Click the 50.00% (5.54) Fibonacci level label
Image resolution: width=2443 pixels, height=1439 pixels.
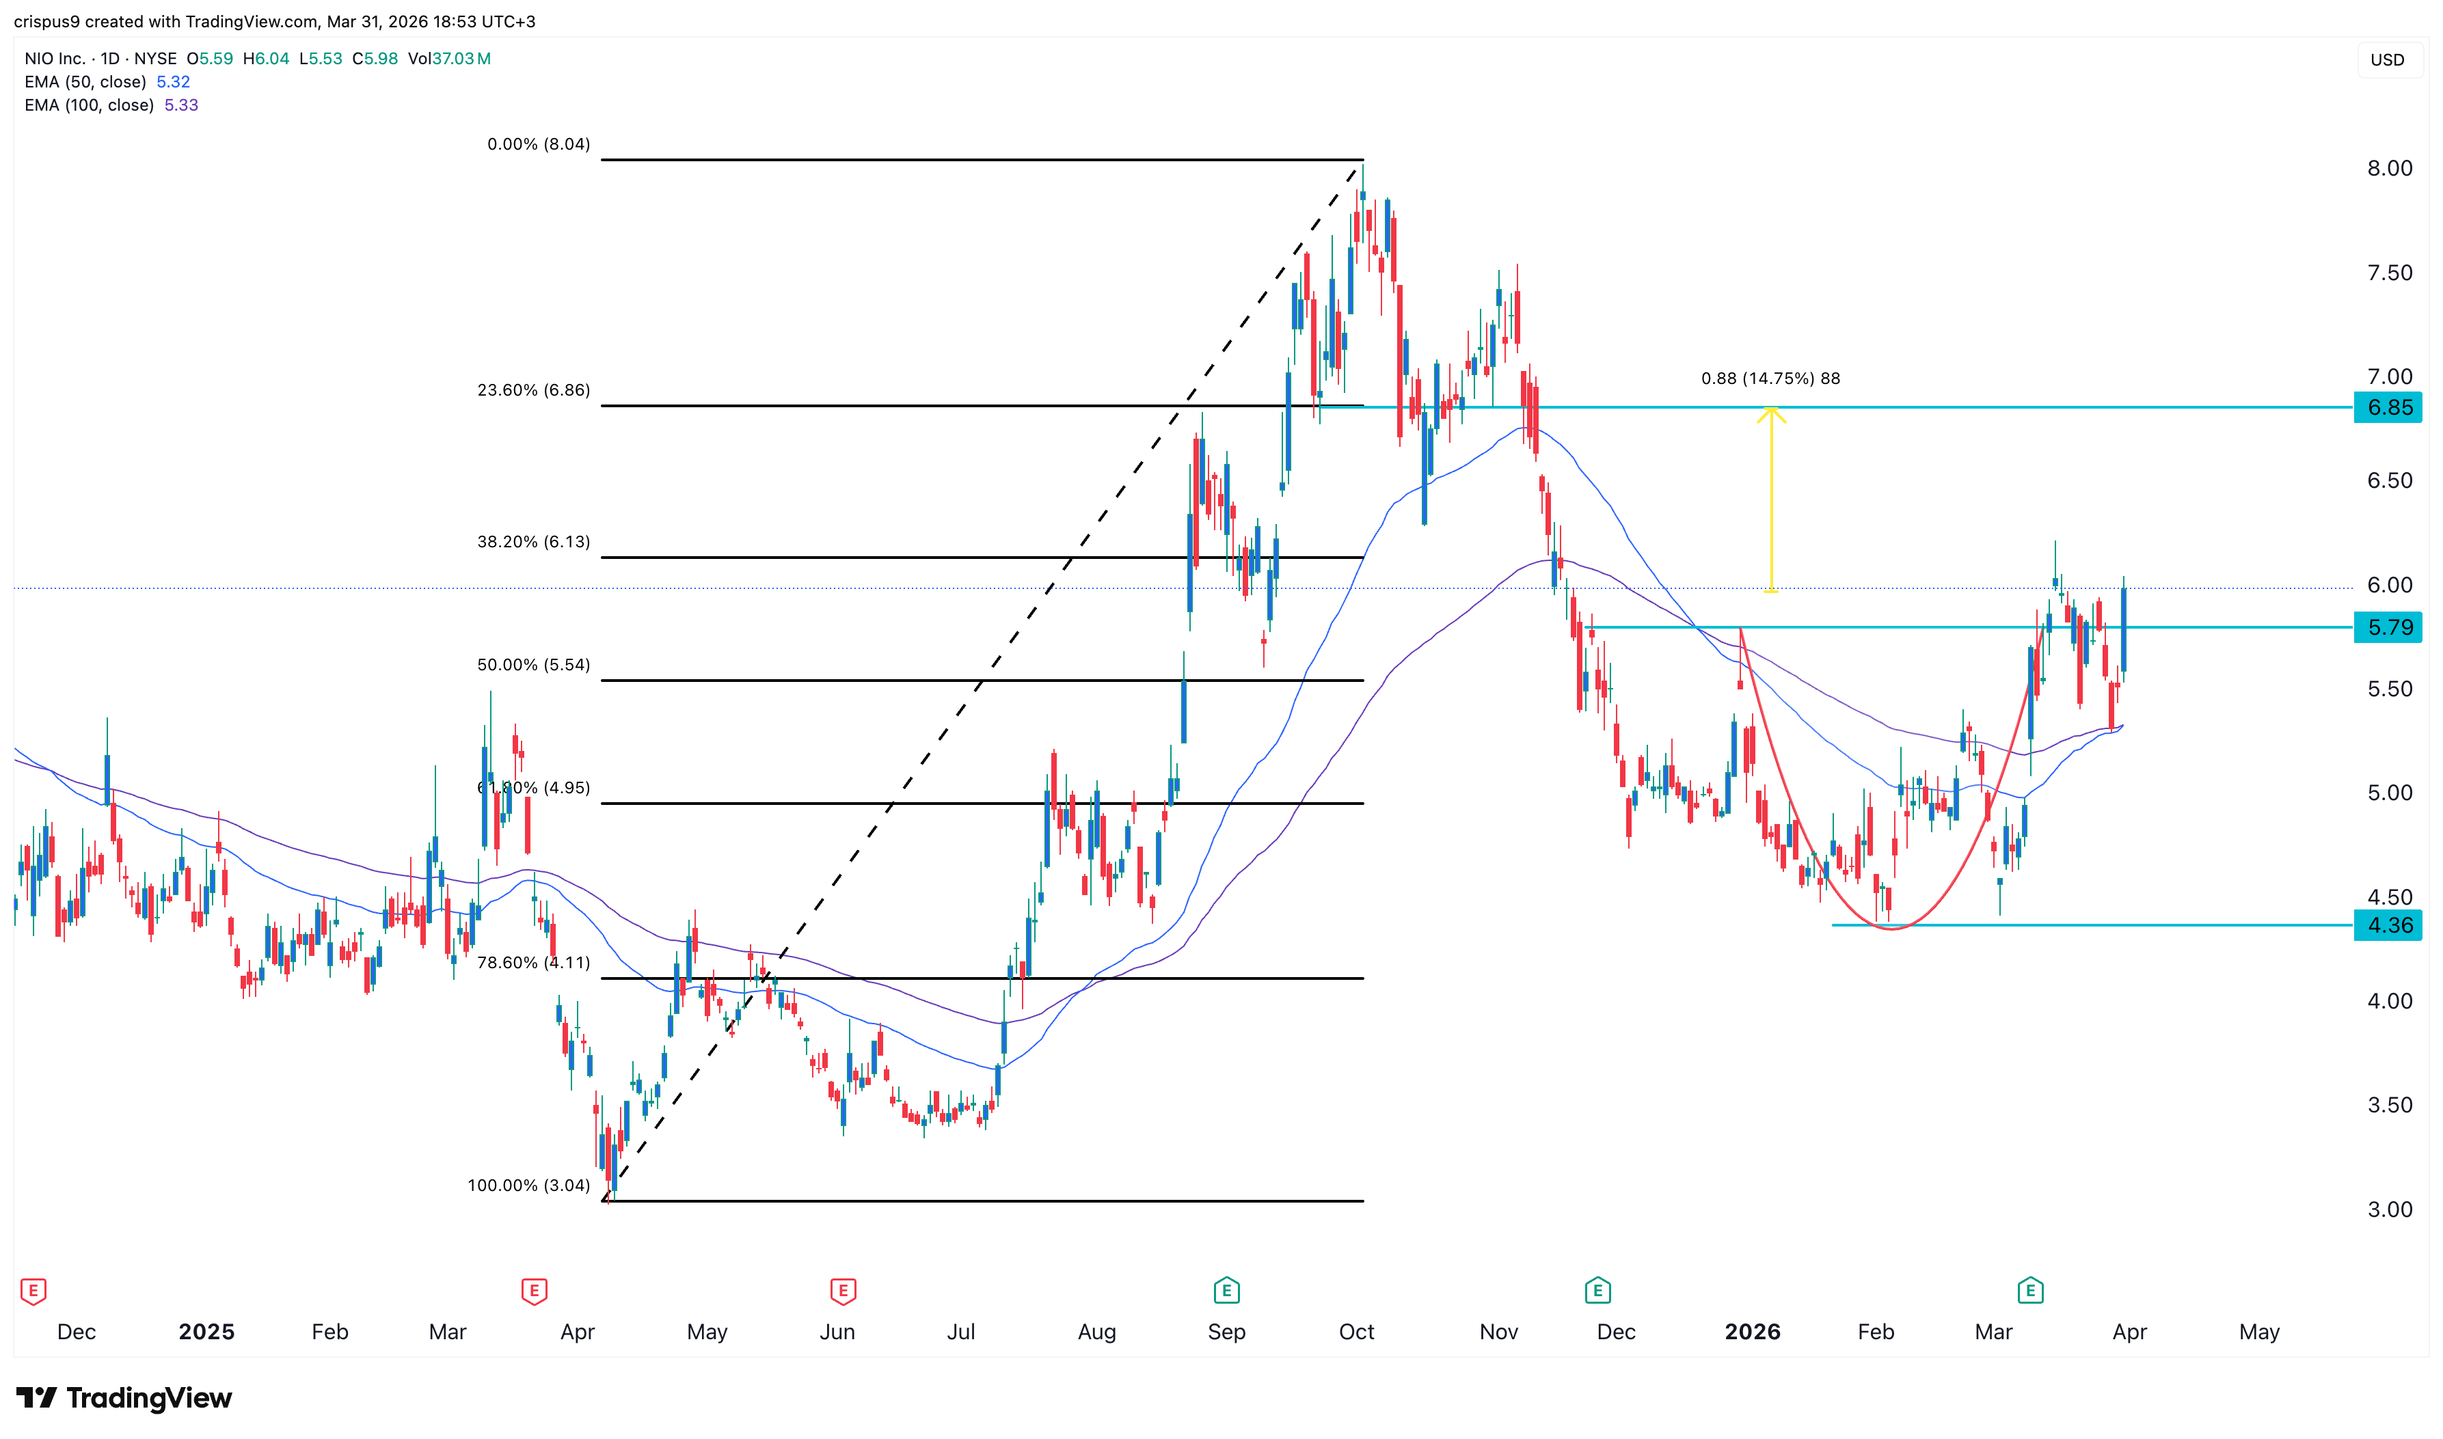tap(533, 666)
